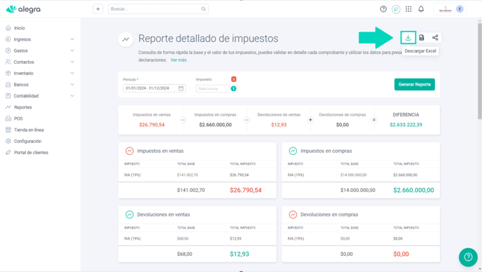Open the Período date range picker
Viewport: 482px width, 272px height.
154,88
